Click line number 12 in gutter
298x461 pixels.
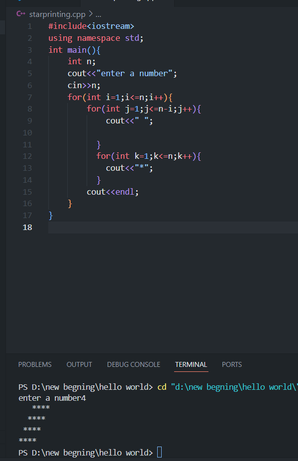coord(27,156)
